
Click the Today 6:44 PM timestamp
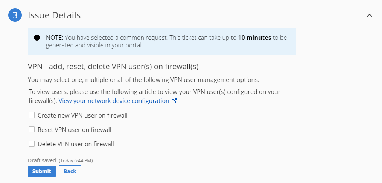(76, 160)
